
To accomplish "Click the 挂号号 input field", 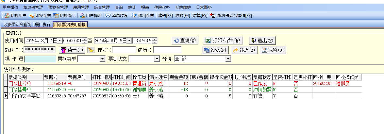I will pos(124,50).
